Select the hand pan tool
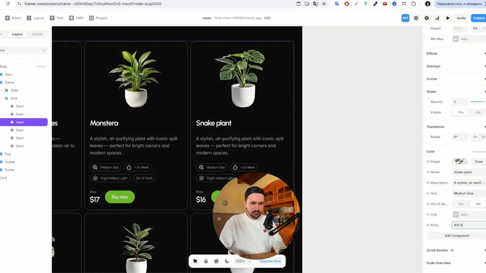This screenshot has width=486, height=273. pos(206,261)
